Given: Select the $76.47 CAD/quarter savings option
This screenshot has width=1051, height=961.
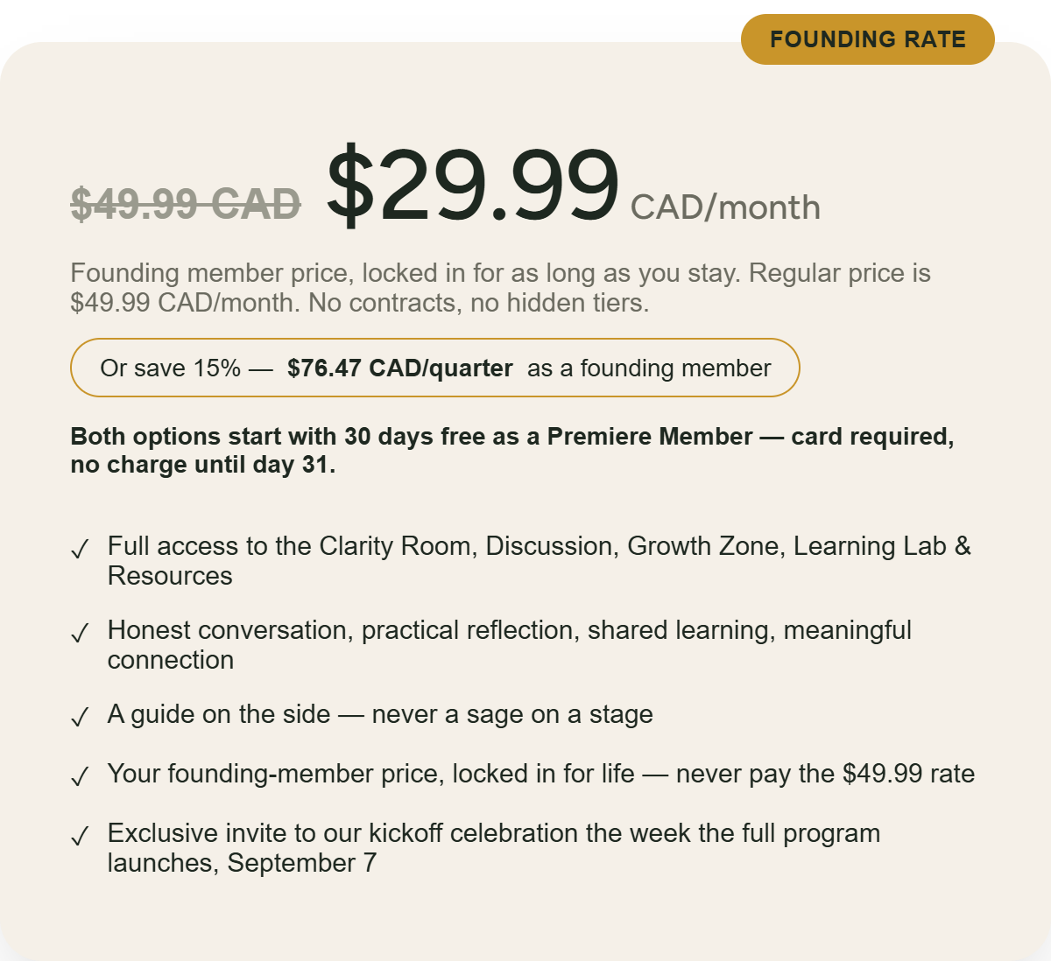Looking at the screenshot, I should pyautogui.click(x=435, y=368).
